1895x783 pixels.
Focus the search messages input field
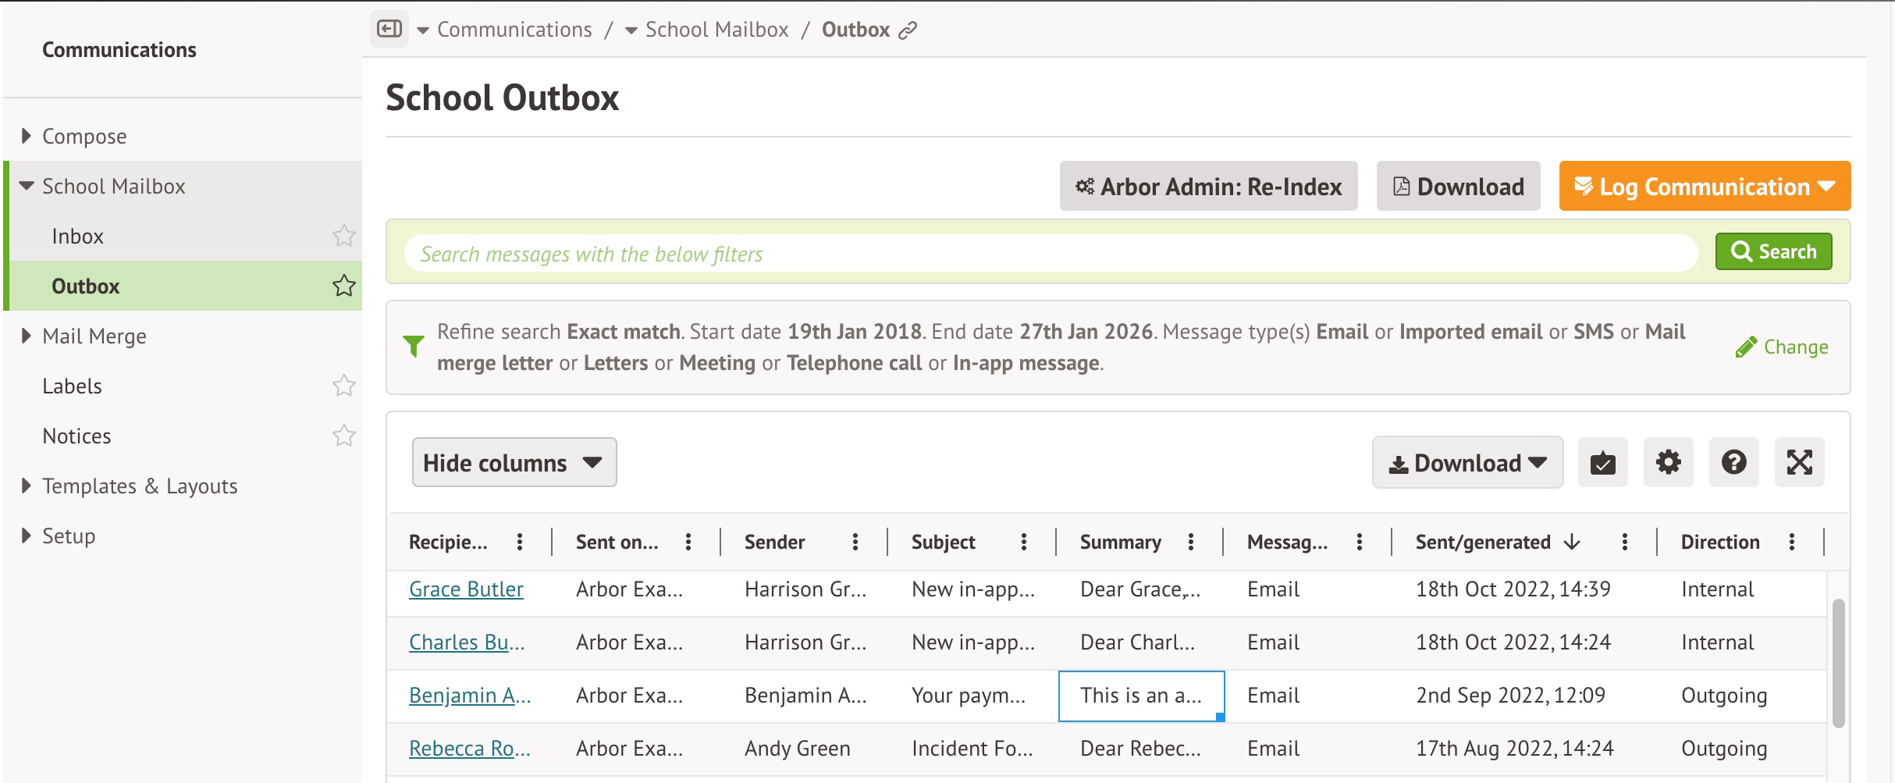point(1050,254)
